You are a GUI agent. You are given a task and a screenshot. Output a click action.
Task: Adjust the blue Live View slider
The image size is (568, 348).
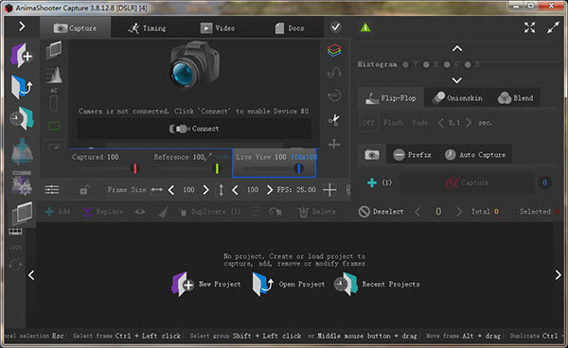[299, 168]
